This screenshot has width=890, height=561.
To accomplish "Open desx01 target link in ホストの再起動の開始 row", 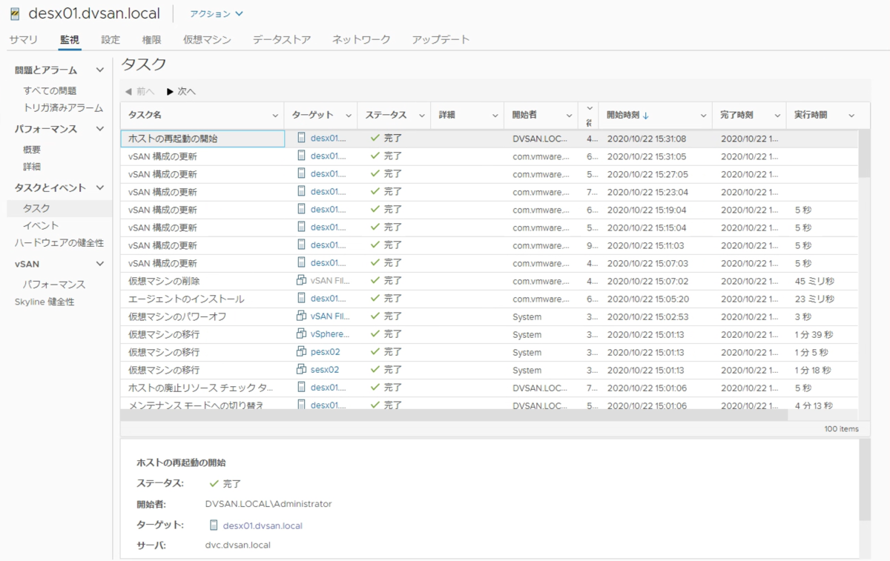I will [x=329, y=139].
